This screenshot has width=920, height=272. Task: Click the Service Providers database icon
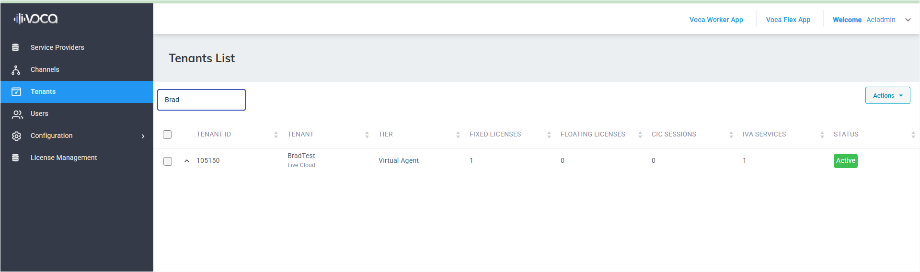tap(16, 47)
